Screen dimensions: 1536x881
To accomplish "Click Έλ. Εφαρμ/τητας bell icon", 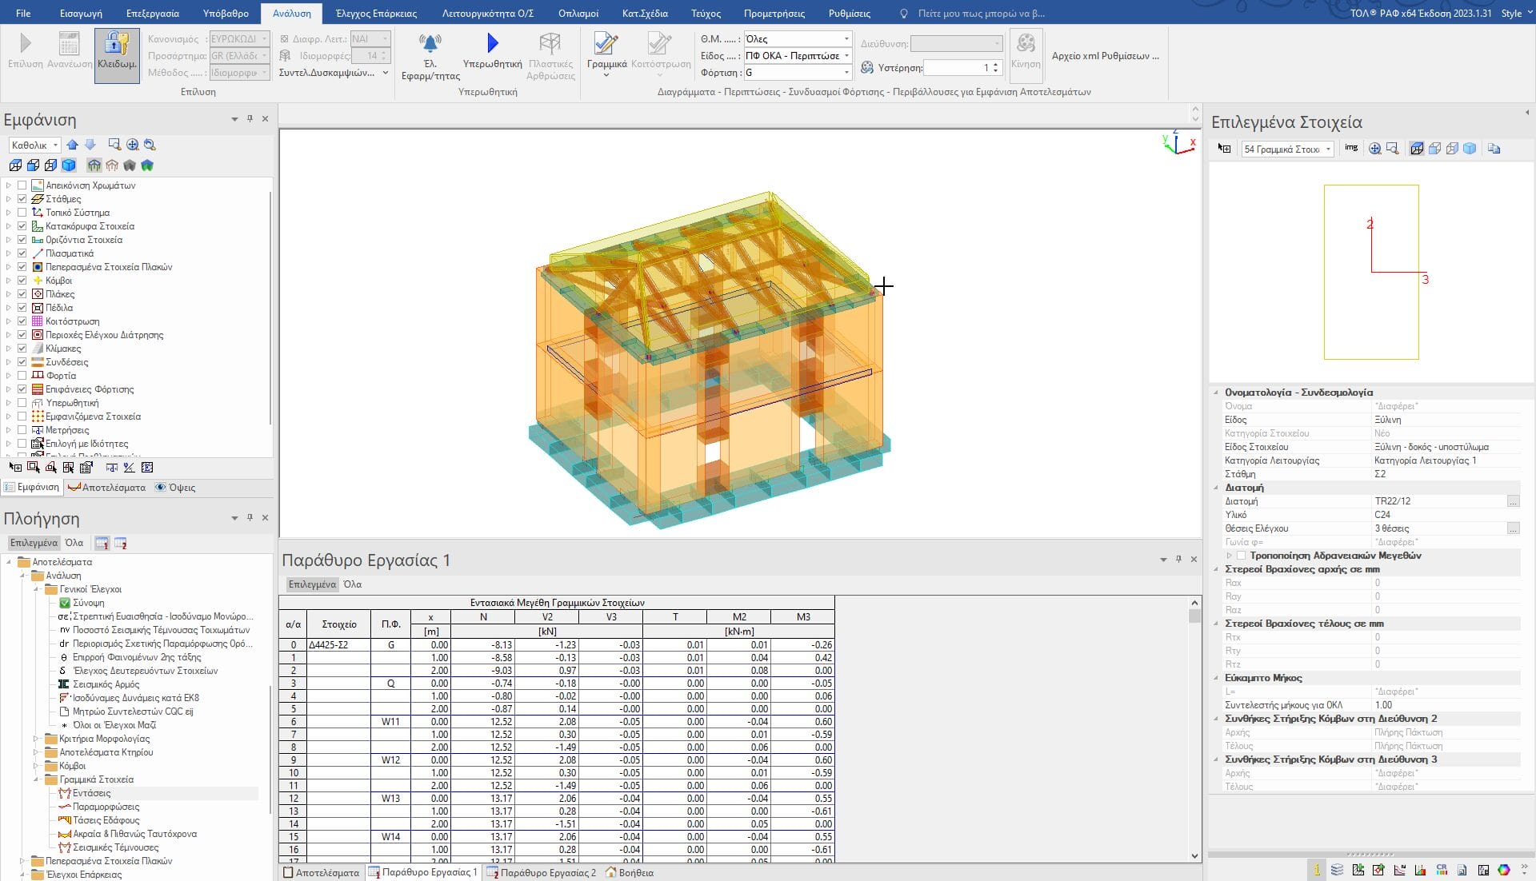I will click(x=430, y=43).
